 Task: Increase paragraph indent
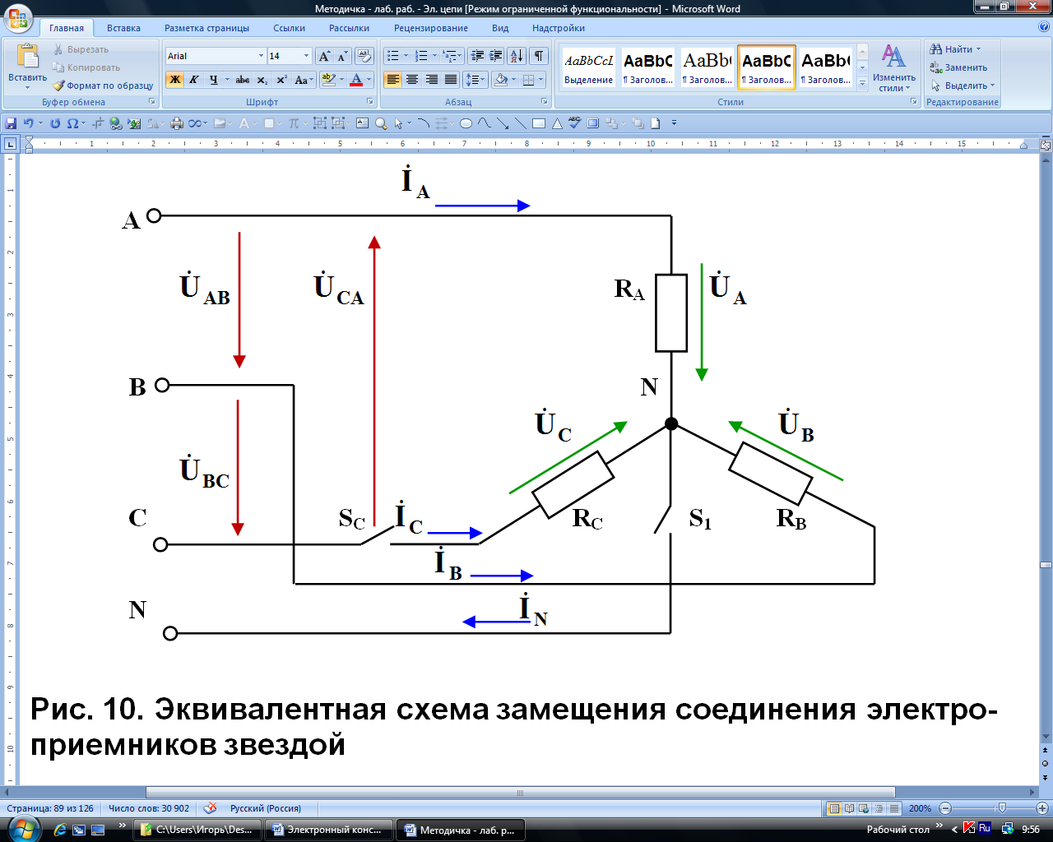tap(496, 56)
